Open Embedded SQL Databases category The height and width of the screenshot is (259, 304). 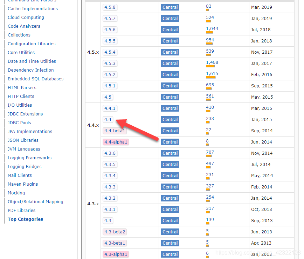point(35,79)
